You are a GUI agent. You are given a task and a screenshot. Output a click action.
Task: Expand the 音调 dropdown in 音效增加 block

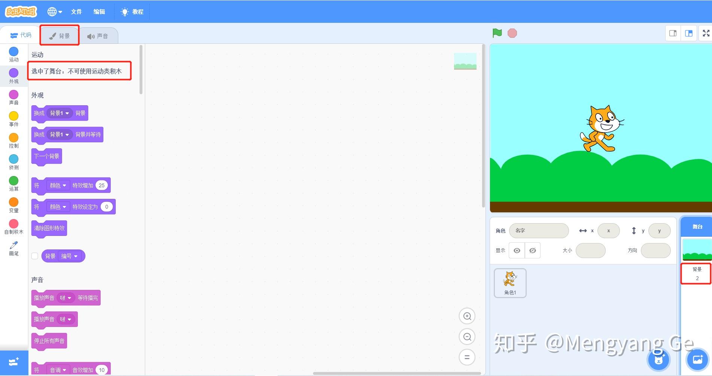point(58,370)
